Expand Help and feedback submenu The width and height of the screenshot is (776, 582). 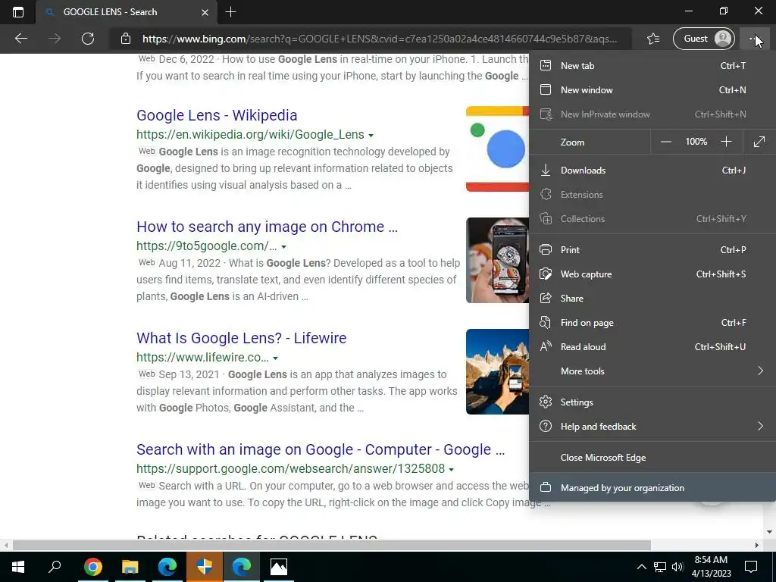(652, 427)
